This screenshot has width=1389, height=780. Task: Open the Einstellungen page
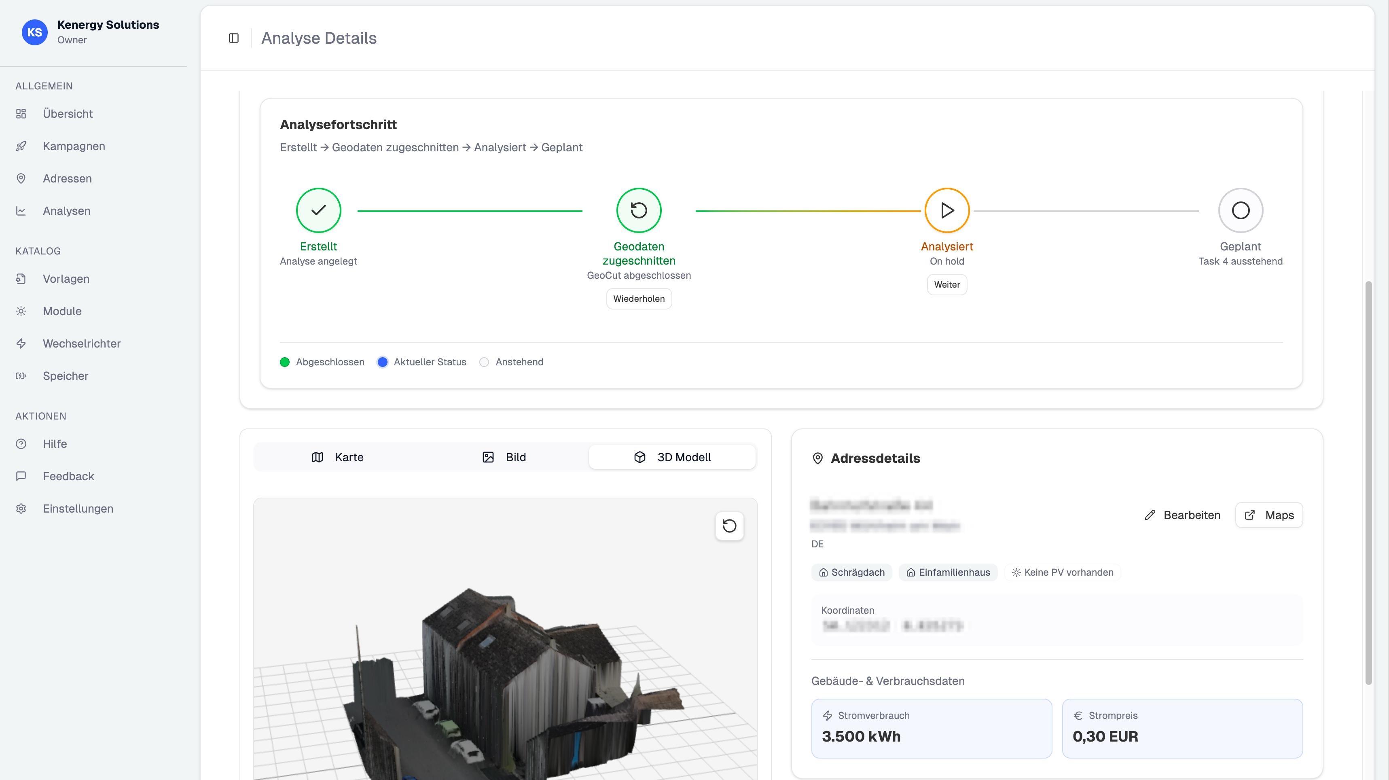[x=78, y=509]
